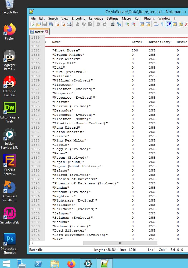
Task: Click the Advanced Installer desktop shortcut
Action: pos(9,191)
